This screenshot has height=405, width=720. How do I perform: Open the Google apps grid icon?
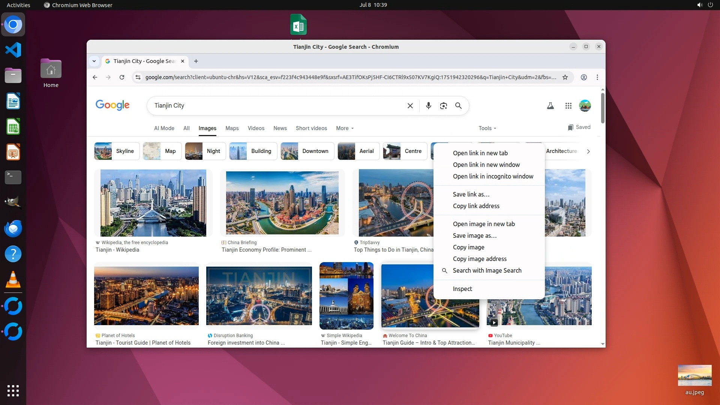point(568,106)
